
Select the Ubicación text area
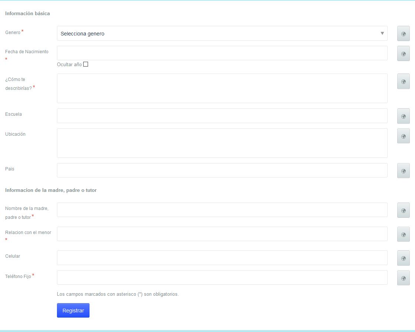click(222, 143)
